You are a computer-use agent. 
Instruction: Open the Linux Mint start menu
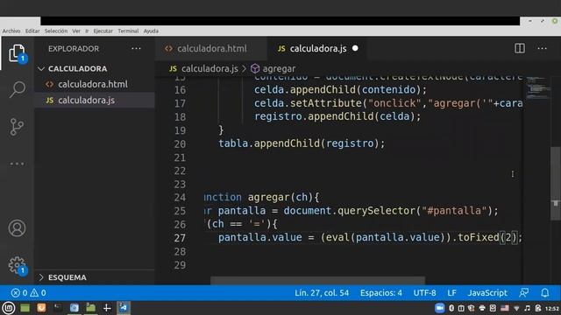8,308
